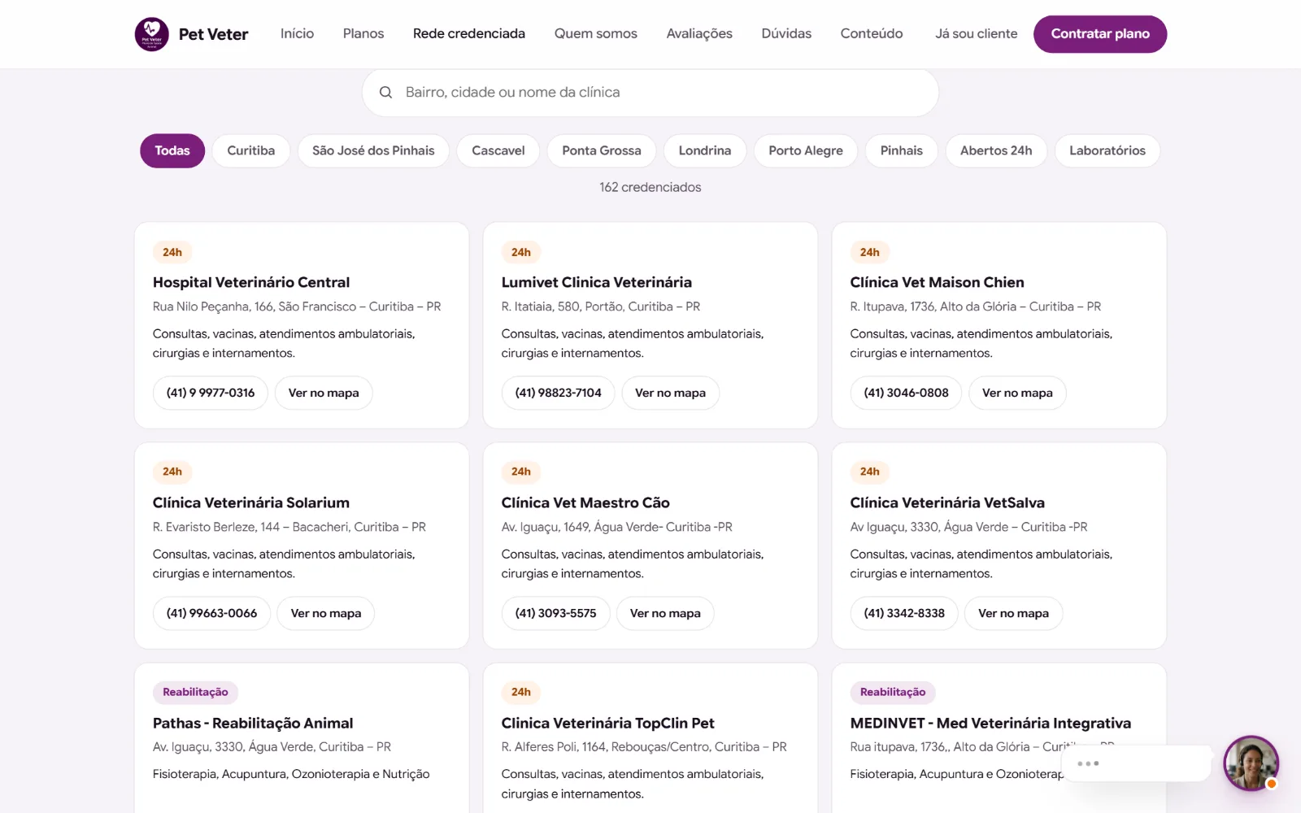Select the Cascavel filter

pyautogui.click(x=498, y=151)
